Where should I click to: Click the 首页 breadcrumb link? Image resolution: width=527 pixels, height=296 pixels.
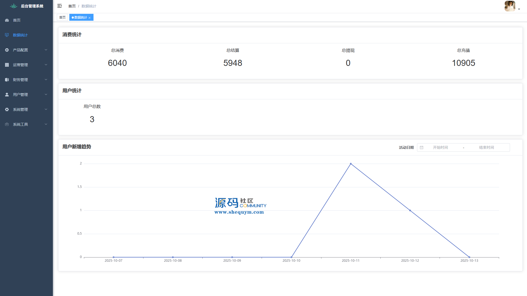[72, 6]
